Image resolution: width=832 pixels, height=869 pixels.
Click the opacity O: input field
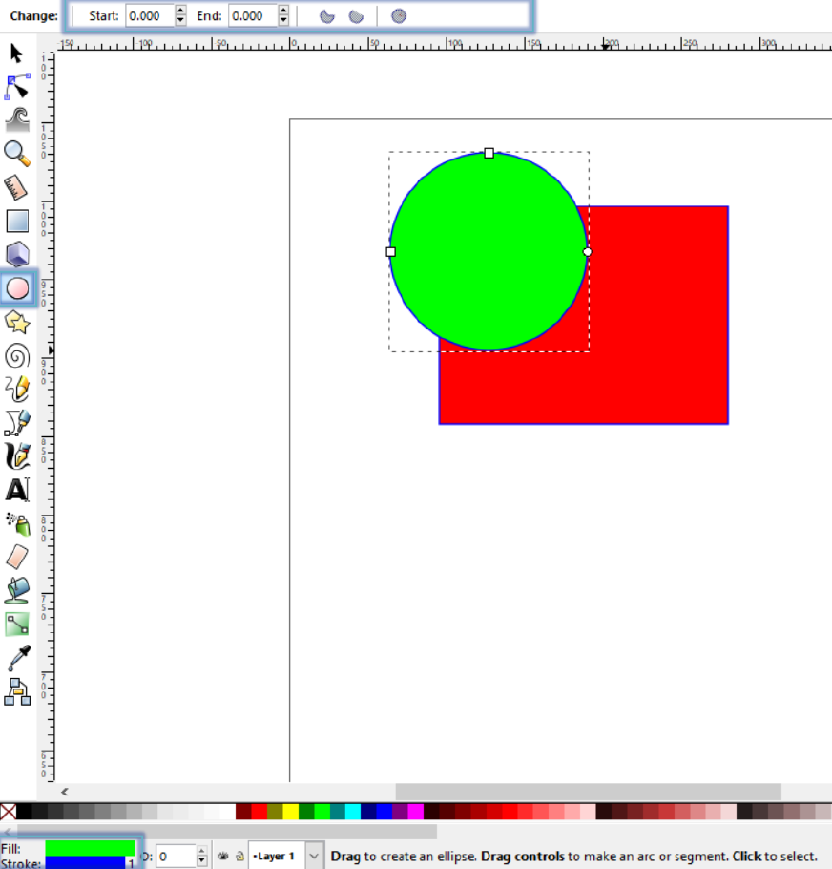(176, 857)
